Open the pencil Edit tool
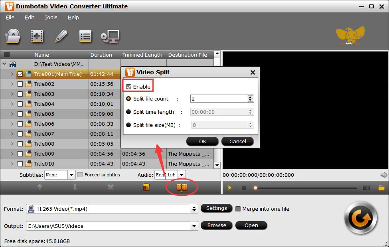Viewport: 389px width, 247px height. (x=61, y=36)
